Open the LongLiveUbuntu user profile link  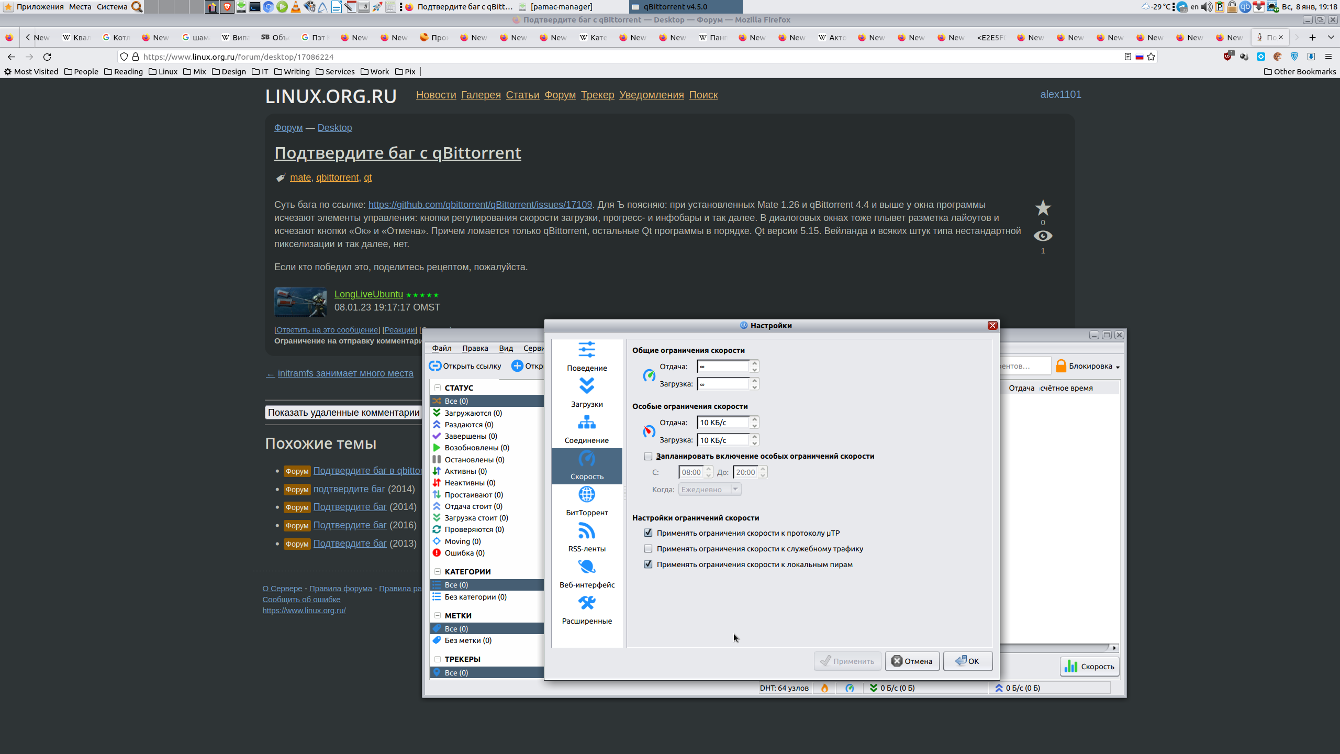pyautogui.click(x=368, y=294)
